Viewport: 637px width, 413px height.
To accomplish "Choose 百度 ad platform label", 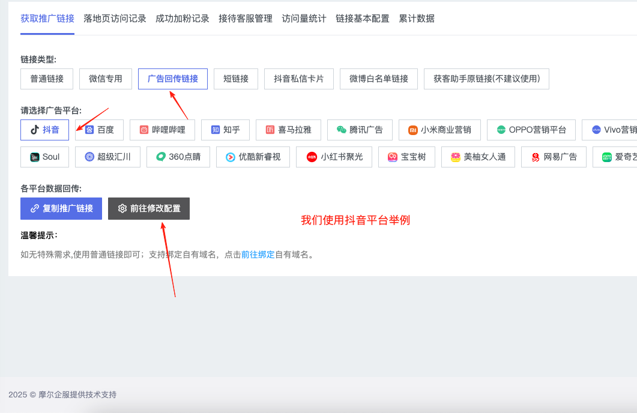I will click(106, 130).
